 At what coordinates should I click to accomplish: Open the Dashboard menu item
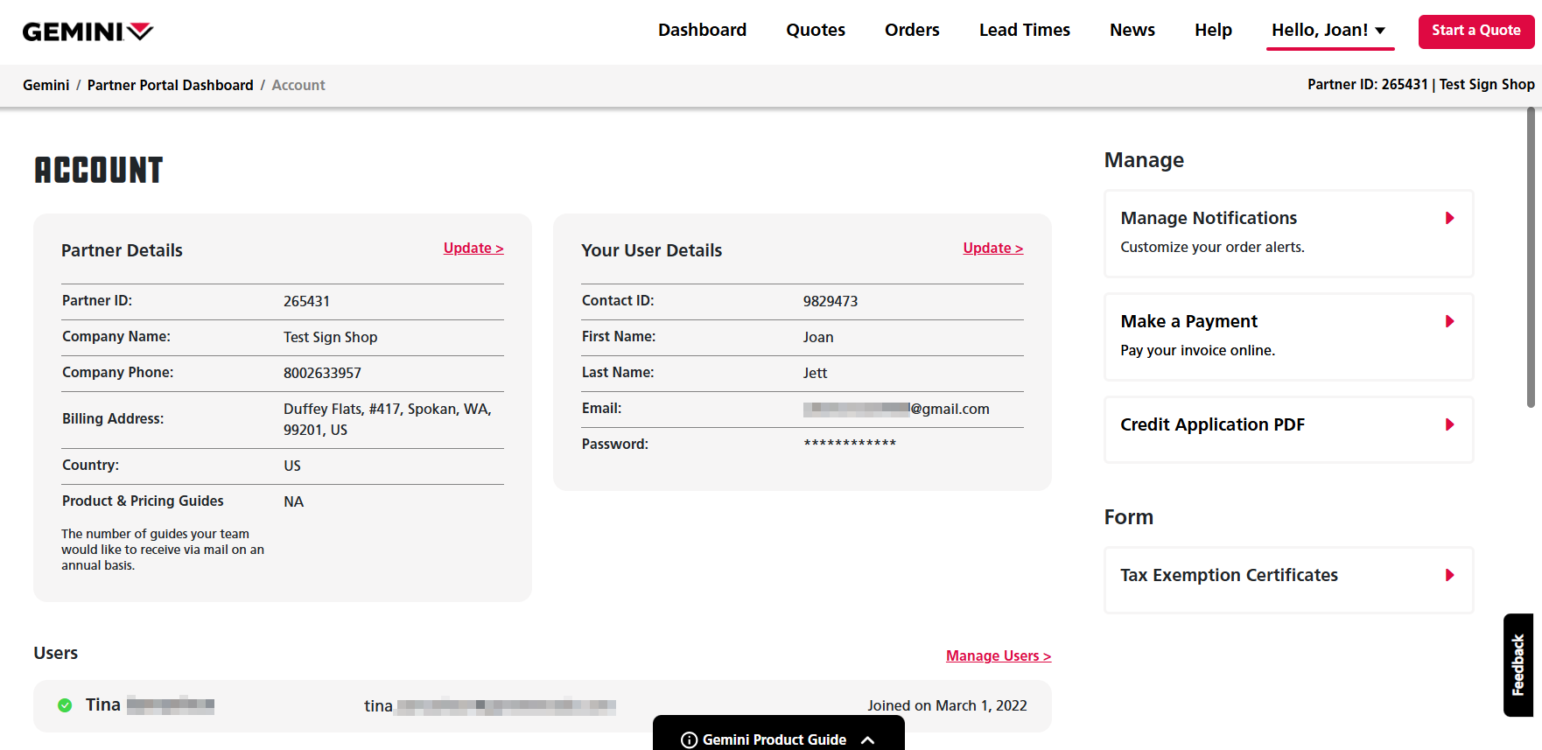click(x=702, y=31)
